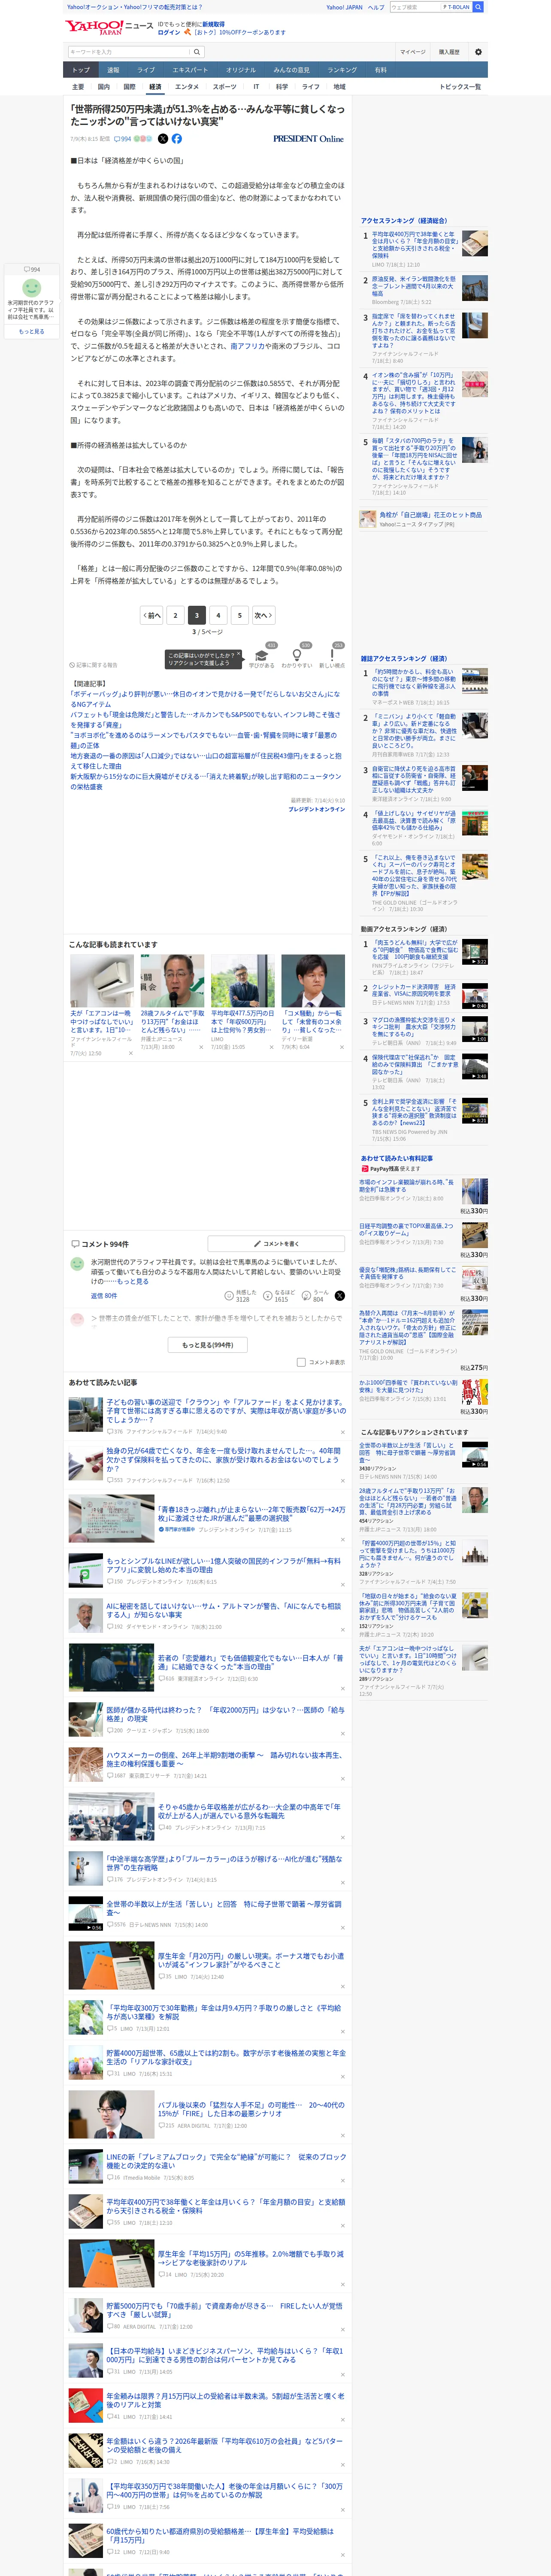Image resolution: width=551 pixels, height=2576 pixels.
Task: Go to next page with 次へ chevron
Action: (x=263, y=615)
